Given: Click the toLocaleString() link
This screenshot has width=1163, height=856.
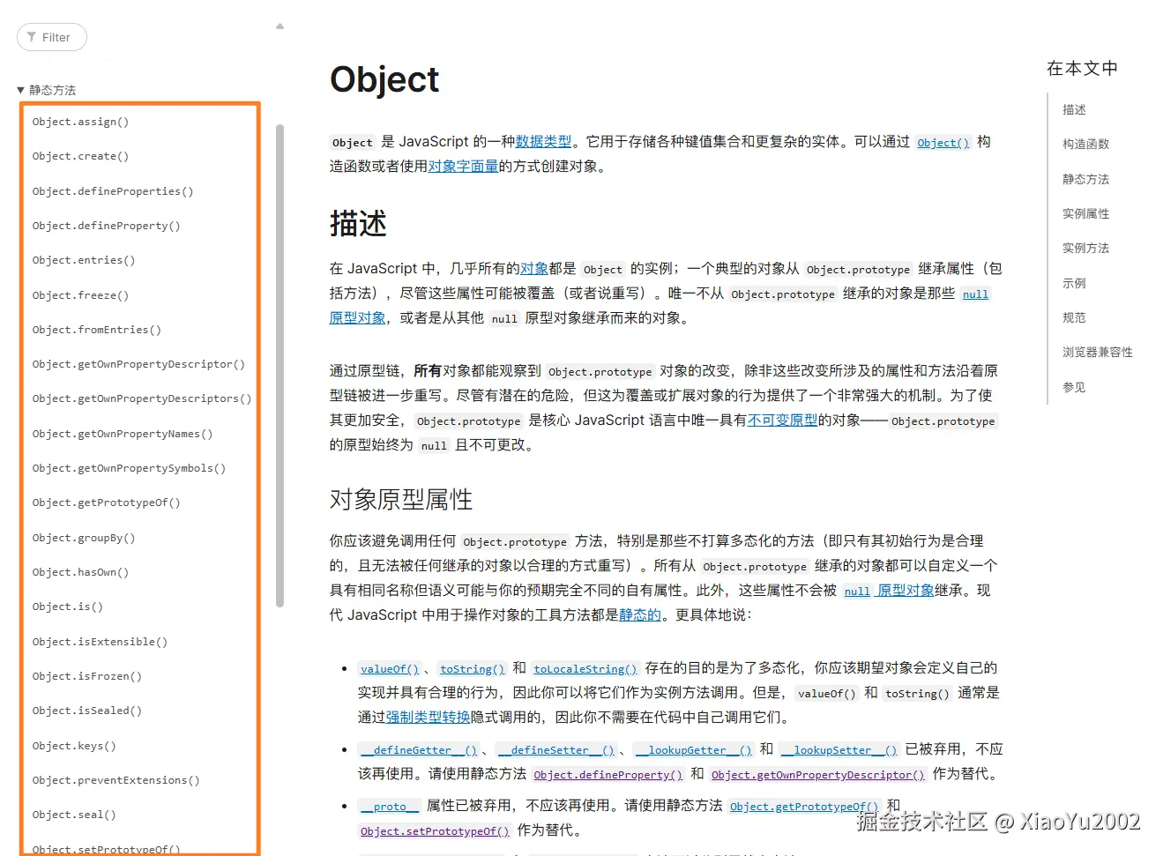Looking at the screenshot, I should (x=585, y=668).
